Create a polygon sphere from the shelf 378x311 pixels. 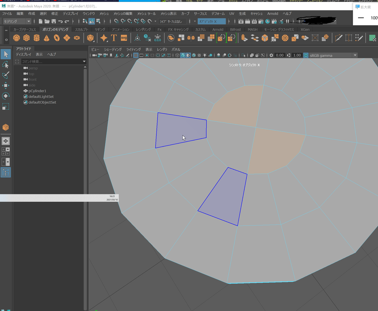point(17,38)
